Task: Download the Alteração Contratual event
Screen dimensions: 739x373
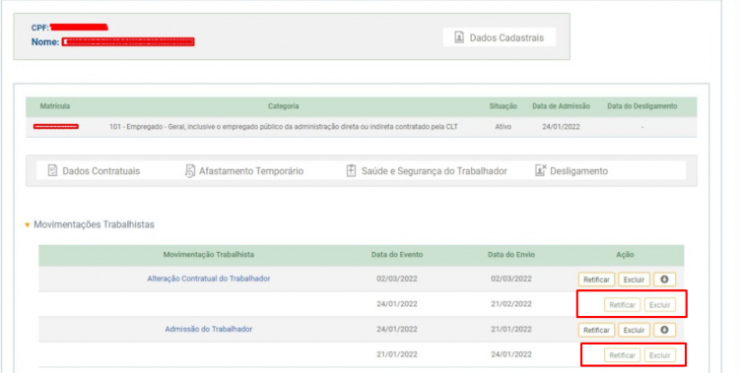Action: 664,280
